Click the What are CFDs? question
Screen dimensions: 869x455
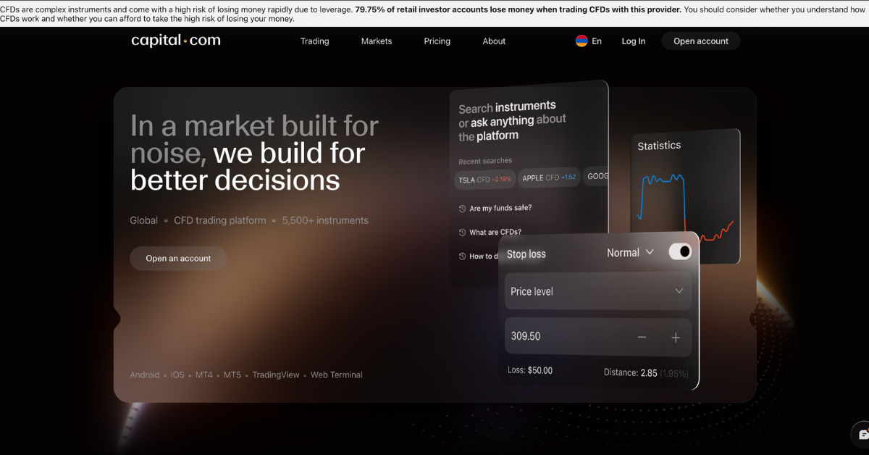tap(495, 233)
